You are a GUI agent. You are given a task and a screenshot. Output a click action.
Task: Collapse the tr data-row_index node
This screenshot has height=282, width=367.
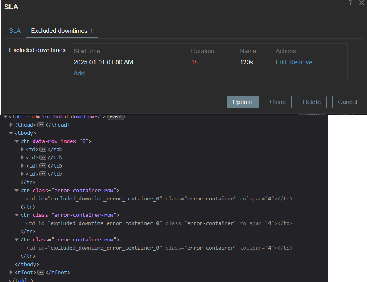(16, 141)
